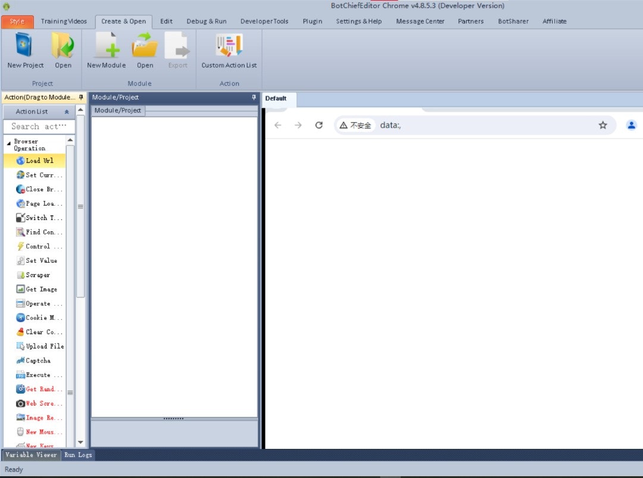
Task: Open the Plugin tab
Action: click(312, 21)
